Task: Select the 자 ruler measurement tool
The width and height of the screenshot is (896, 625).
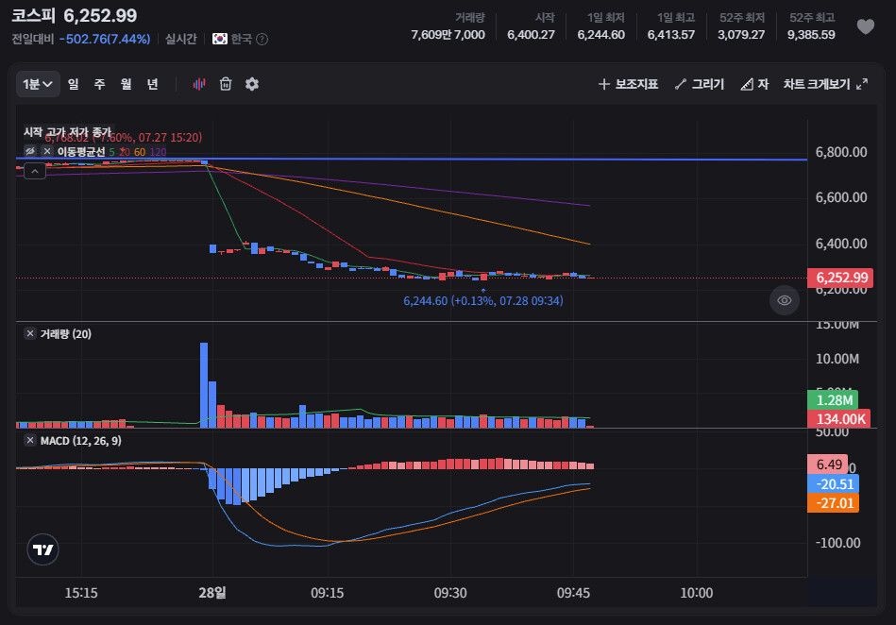Action: [x=755, y=84]
